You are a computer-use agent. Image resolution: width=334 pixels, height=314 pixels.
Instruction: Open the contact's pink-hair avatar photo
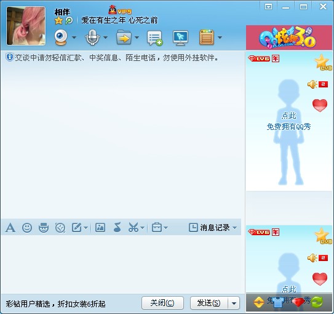[26, 26]
